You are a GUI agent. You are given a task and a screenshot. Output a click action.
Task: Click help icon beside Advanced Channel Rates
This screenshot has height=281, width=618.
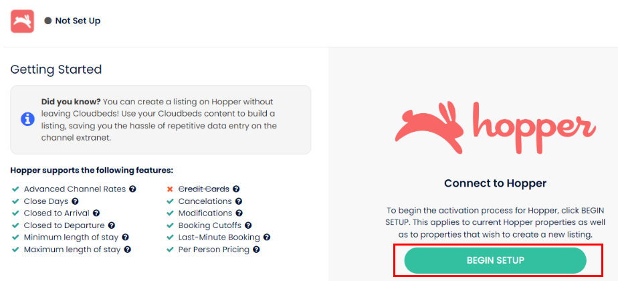click(132, 189)
